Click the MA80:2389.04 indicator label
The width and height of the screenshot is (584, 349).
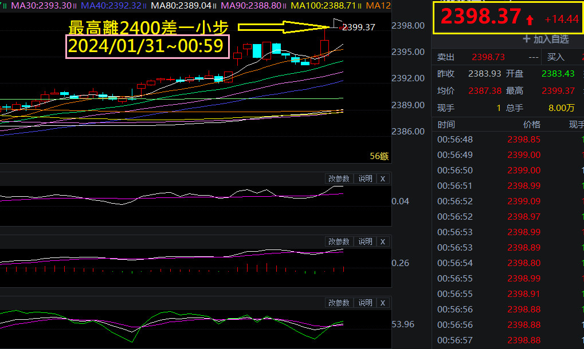tap(181, 6)
